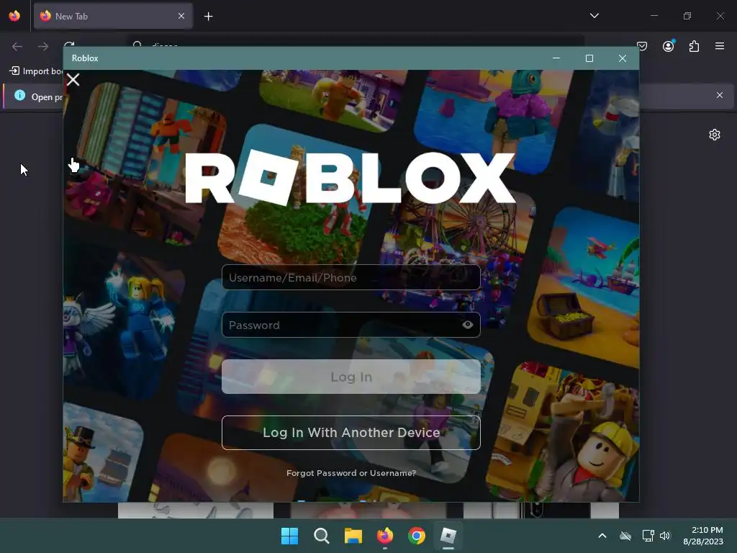Viewport: 737px width, 553px height.
Task: Show hidden system tray icons
Action: tap(602, 536)
